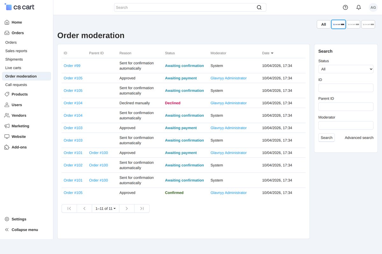Click the Products tag icon
The image size is (382, 254).
[7, 94]
